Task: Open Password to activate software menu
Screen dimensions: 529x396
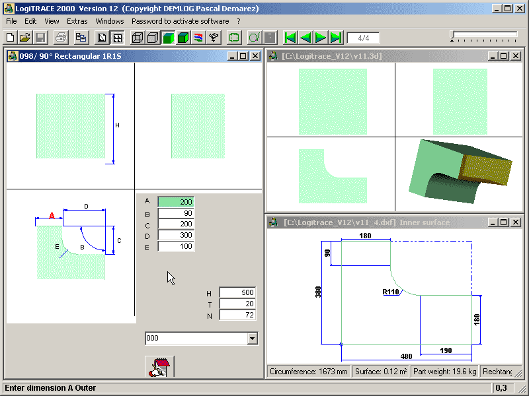Action: pos(180,21)
